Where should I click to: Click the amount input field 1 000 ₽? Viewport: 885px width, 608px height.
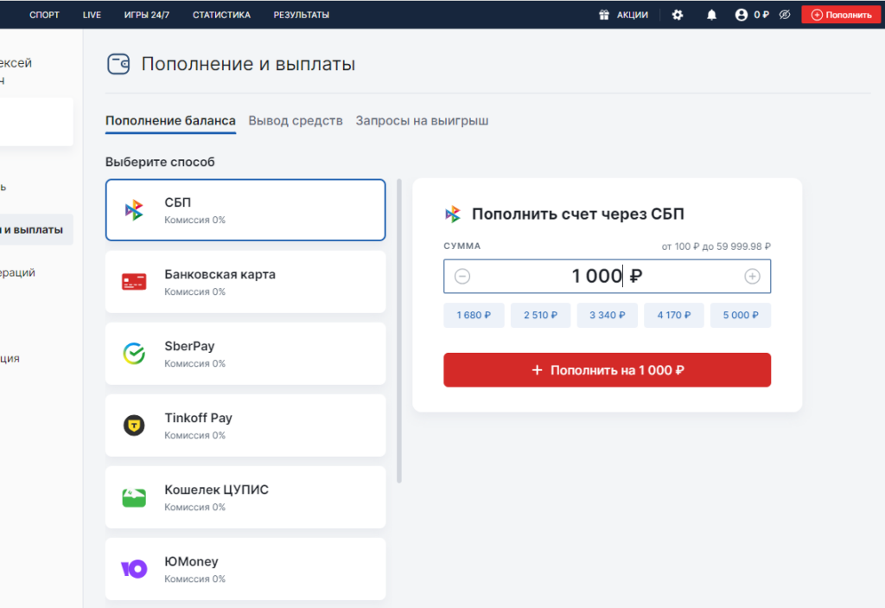607,276
